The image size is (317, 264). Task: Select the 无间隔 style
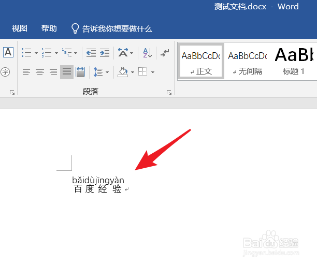click(x=248, y=62)
